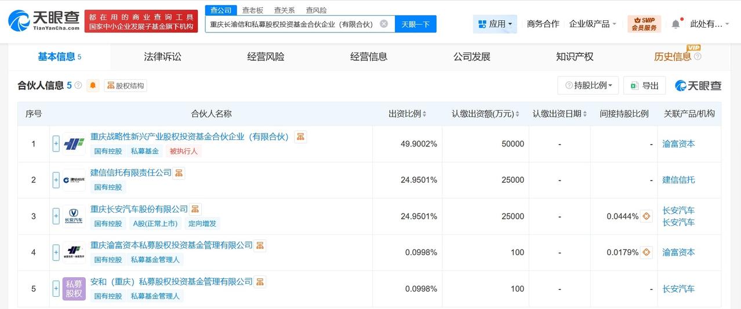Click 长安汽车 related product in row 5
Viewport: 741px width, 309px height.
pyautogui.click(x=678, y=289)
